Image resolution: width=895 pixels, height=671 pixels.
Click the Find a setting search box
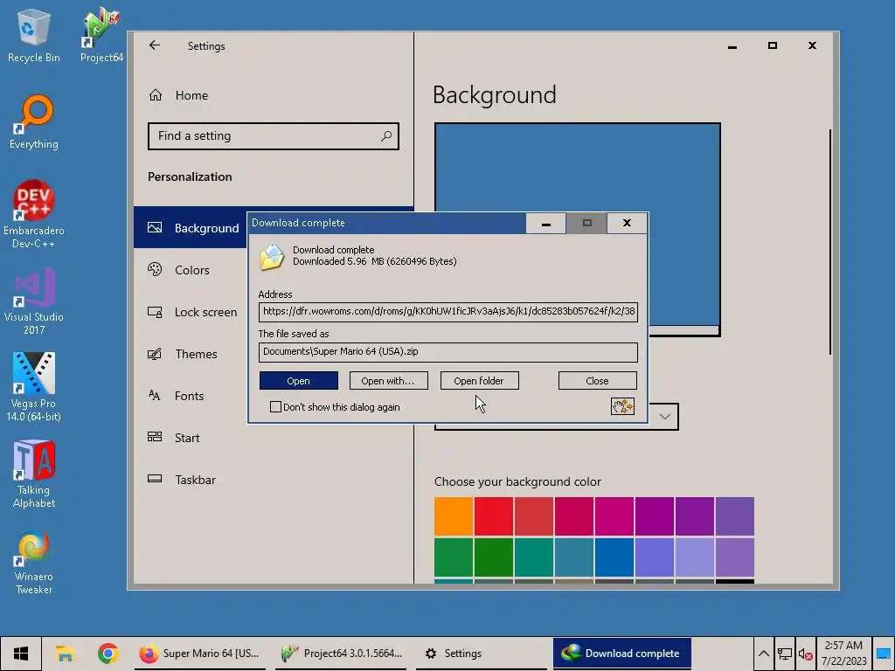274,135
